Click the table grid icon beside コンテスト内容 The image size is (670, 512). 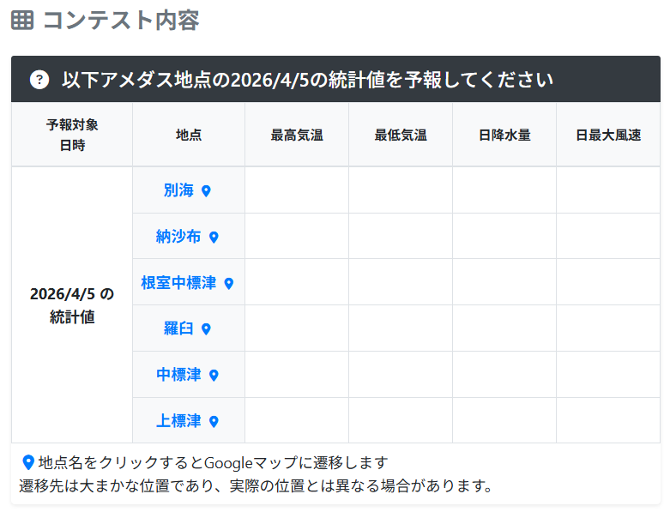point(22,20)
